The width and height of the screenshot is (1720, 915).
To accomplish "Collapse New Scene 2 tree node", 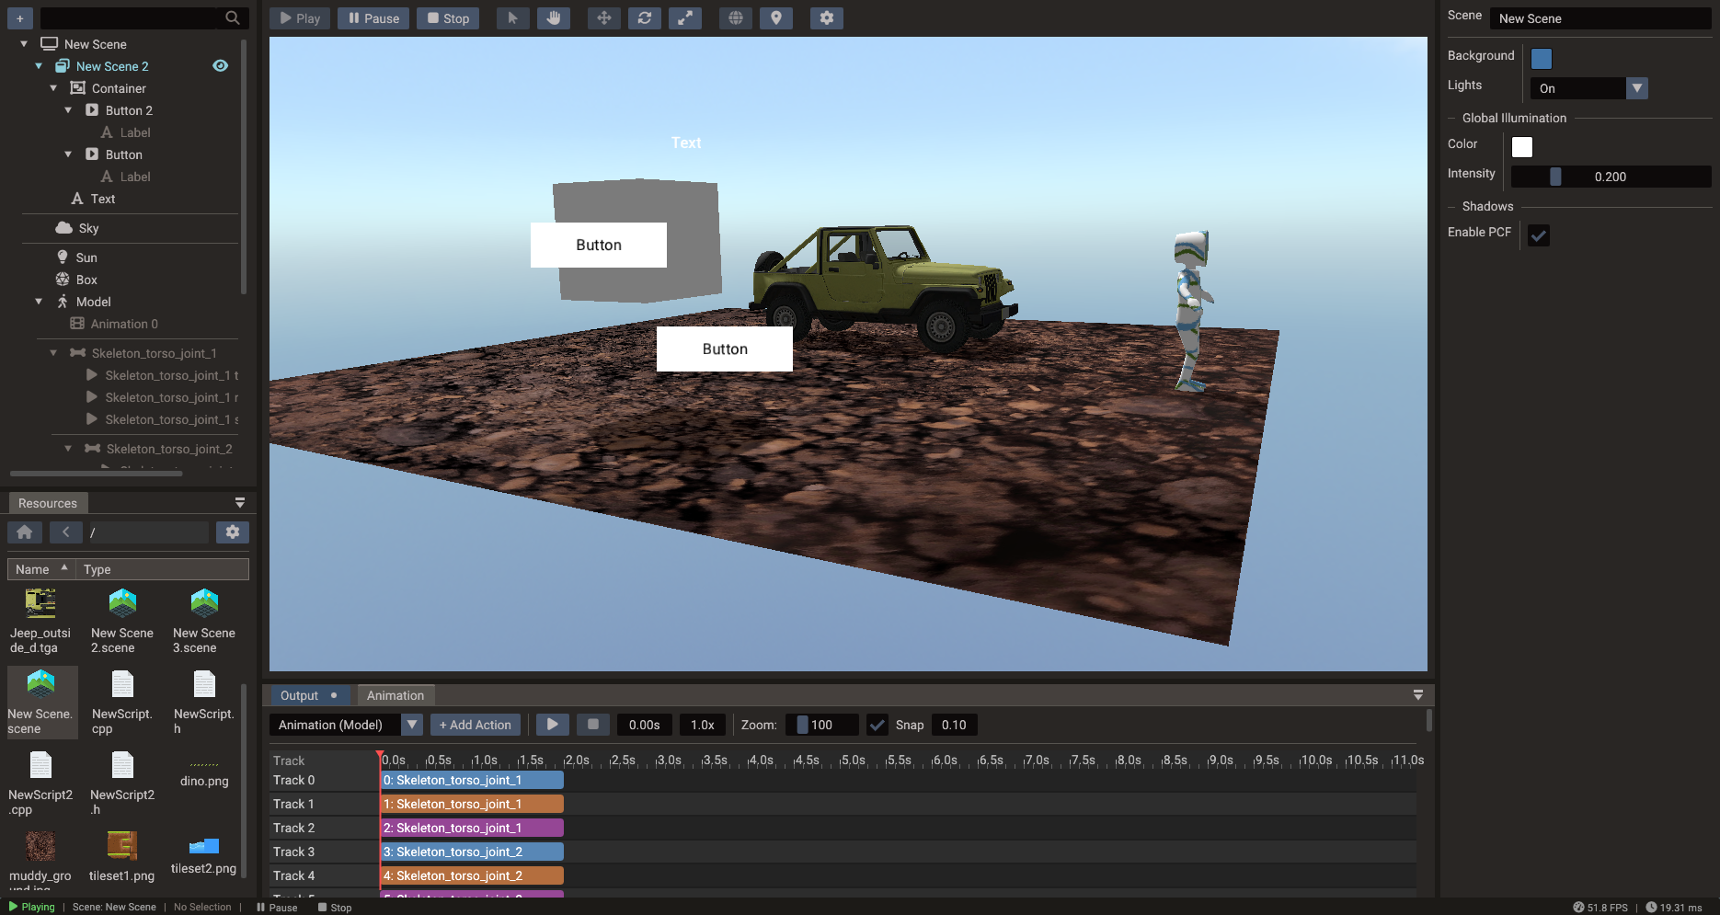I will (x=39, y=66).
